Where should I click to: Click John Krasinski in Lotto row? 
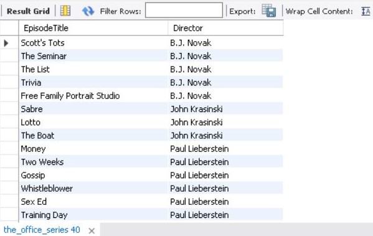pos(225,122)
